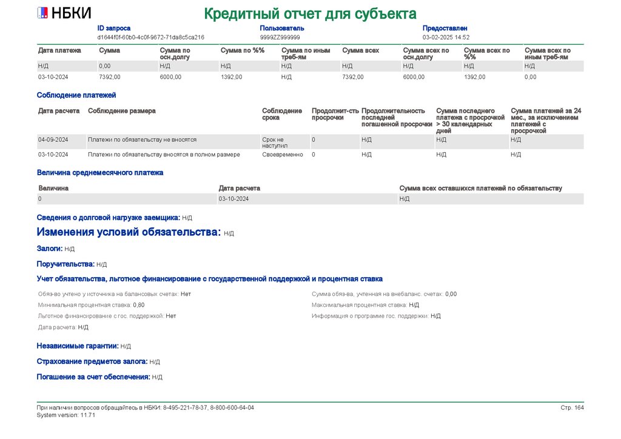Select the "Платежи по обязательству не вносятся" cell
The width and height of the screenshot is (621, 439).
click(143, 139)
